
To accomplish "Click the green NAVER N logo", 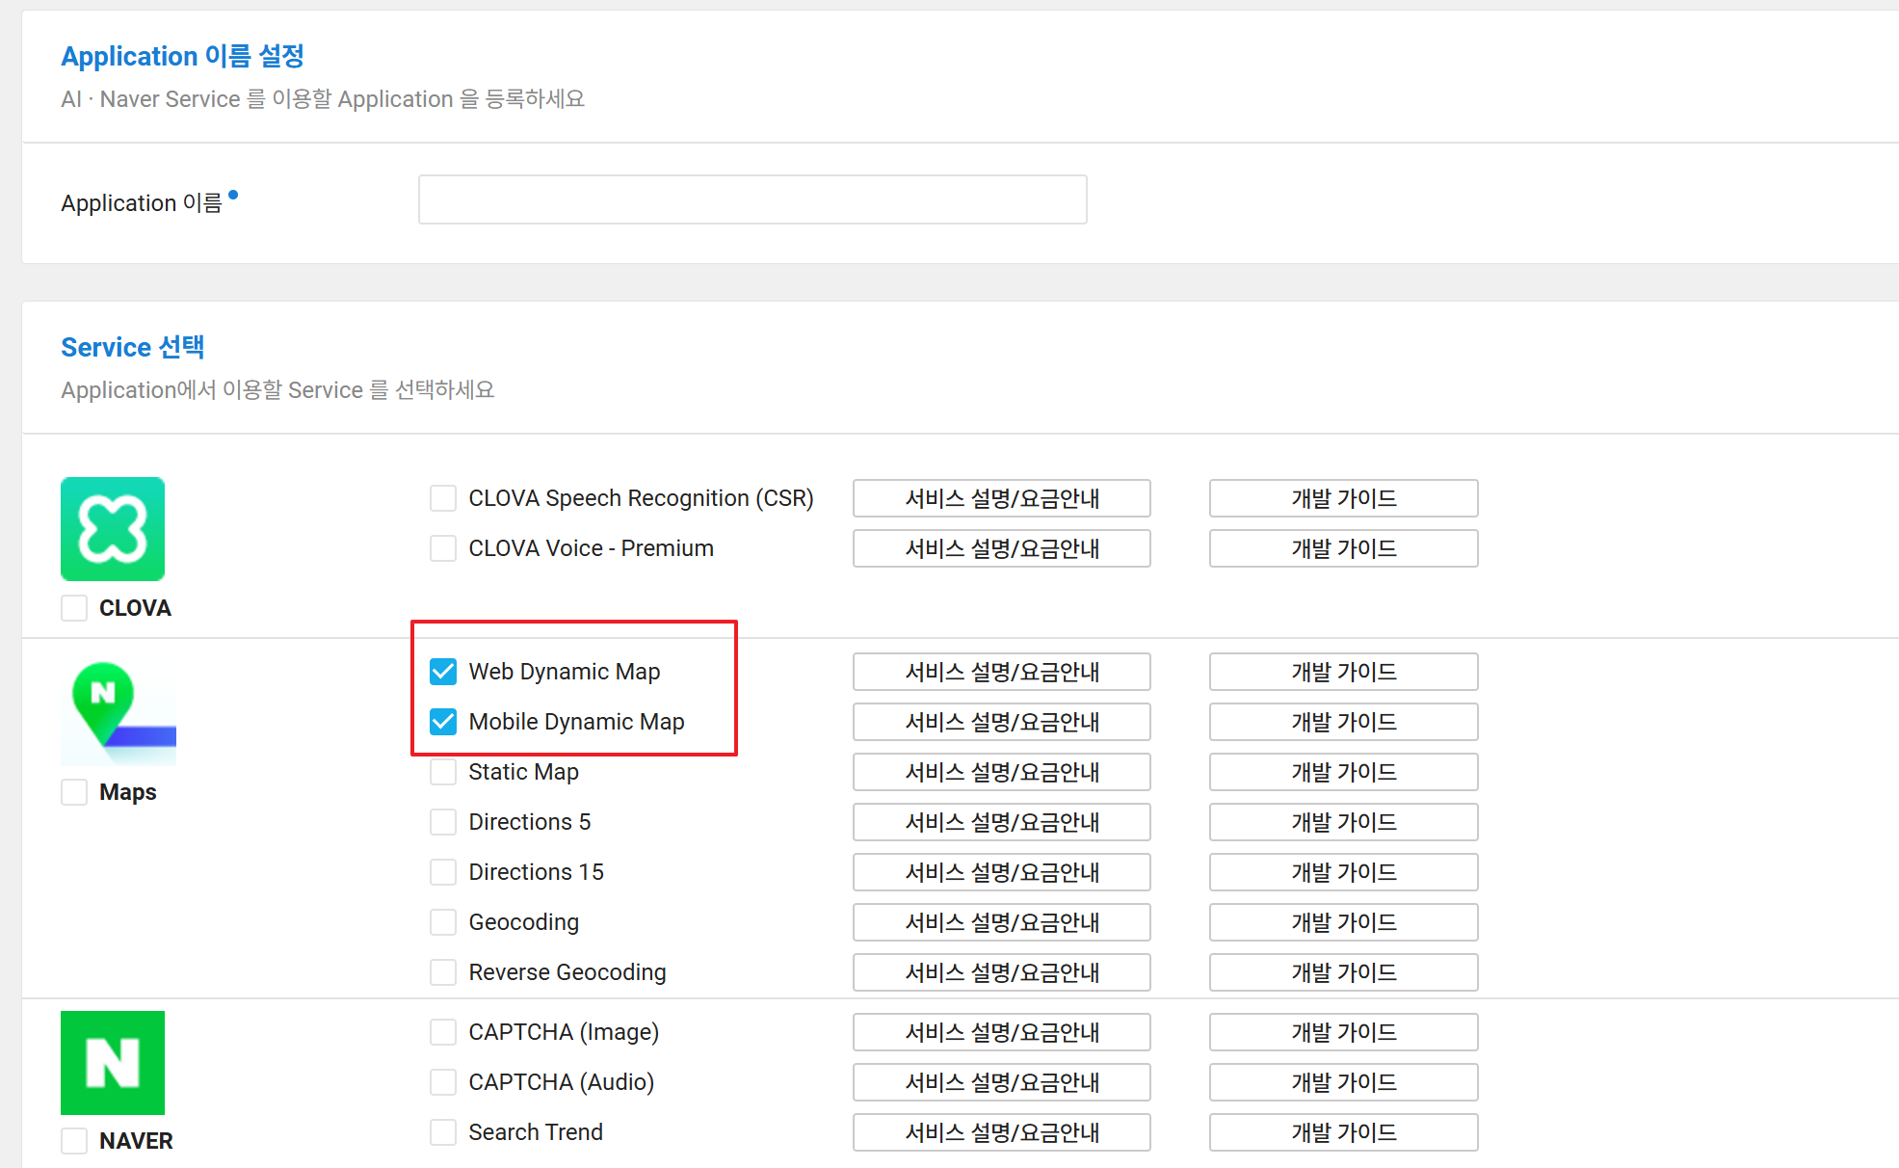I will (x=113, y=1062).
